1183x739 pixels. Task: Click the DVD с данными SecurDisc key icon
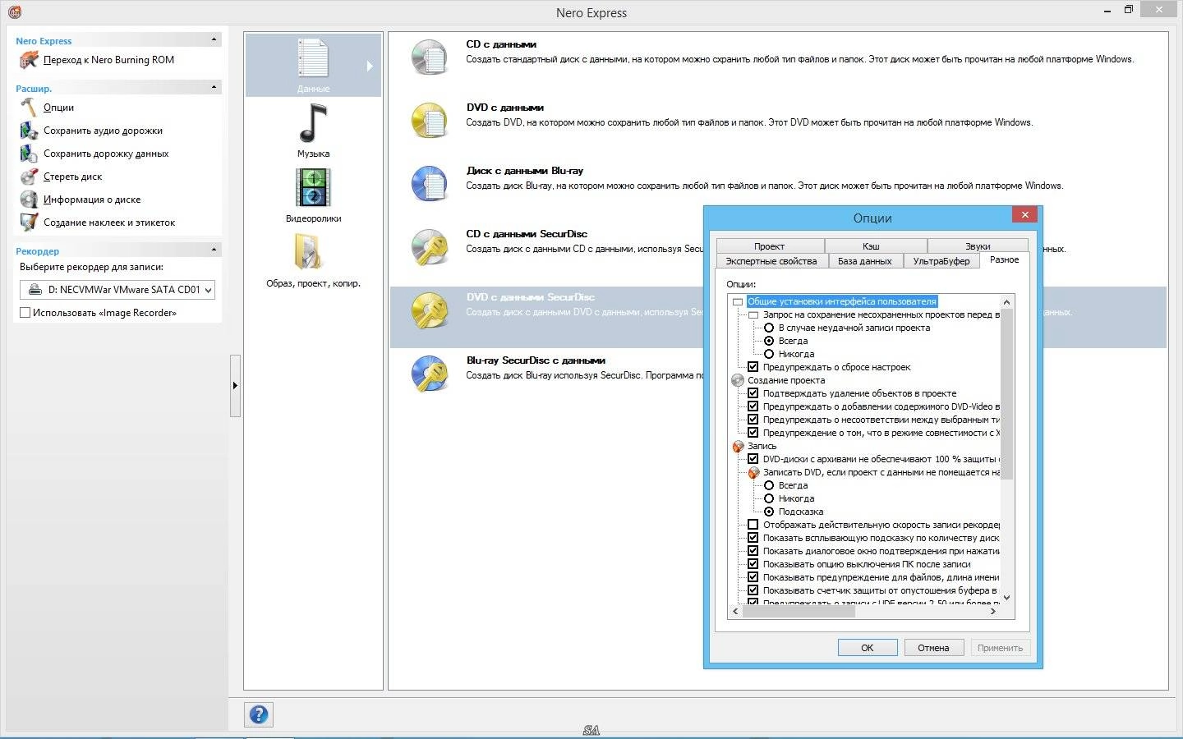tap(429, 310)
